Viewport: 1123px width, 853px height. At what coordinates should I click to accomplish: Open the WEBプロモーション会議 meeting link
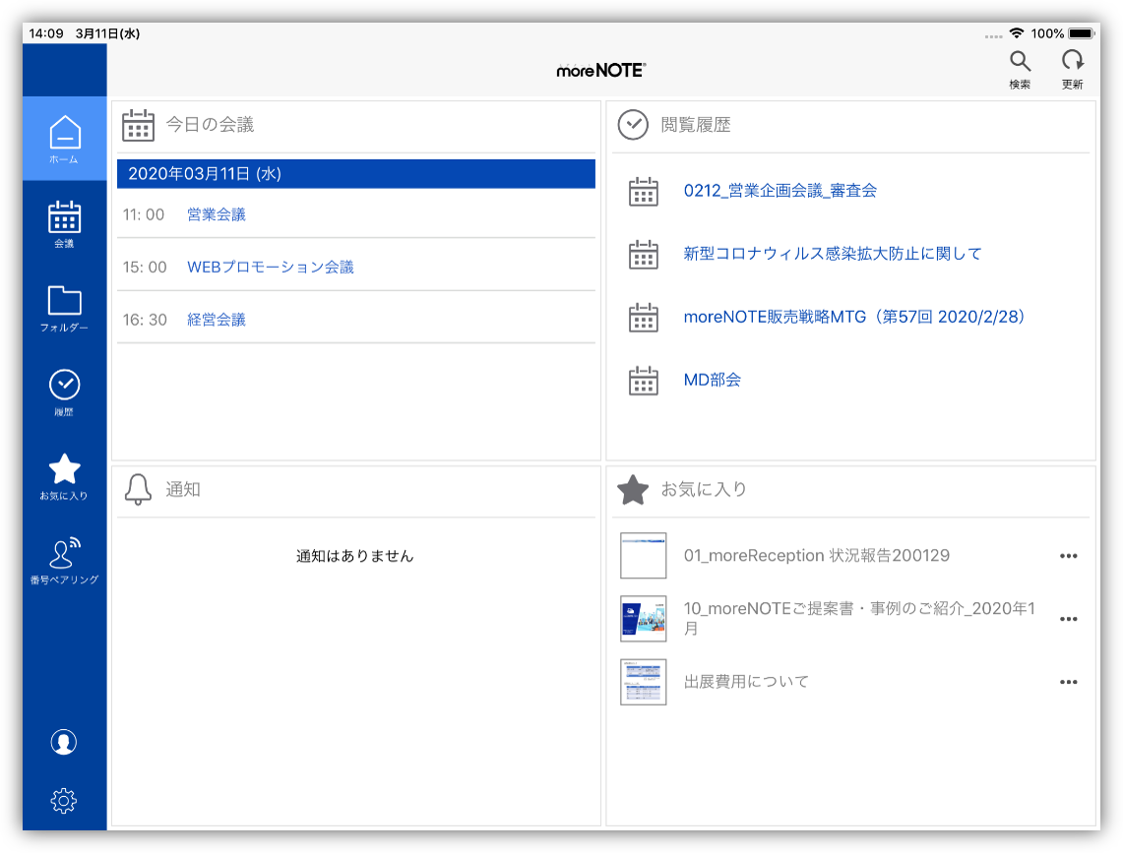(x=271, y=266)
